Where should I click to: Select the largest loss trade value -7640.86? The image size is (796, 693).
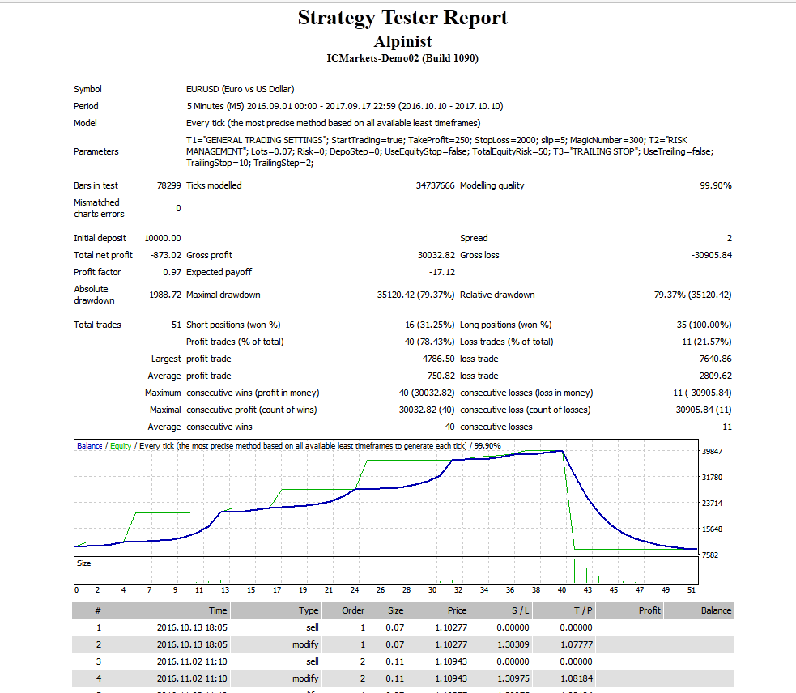click(x=713, y=359)
